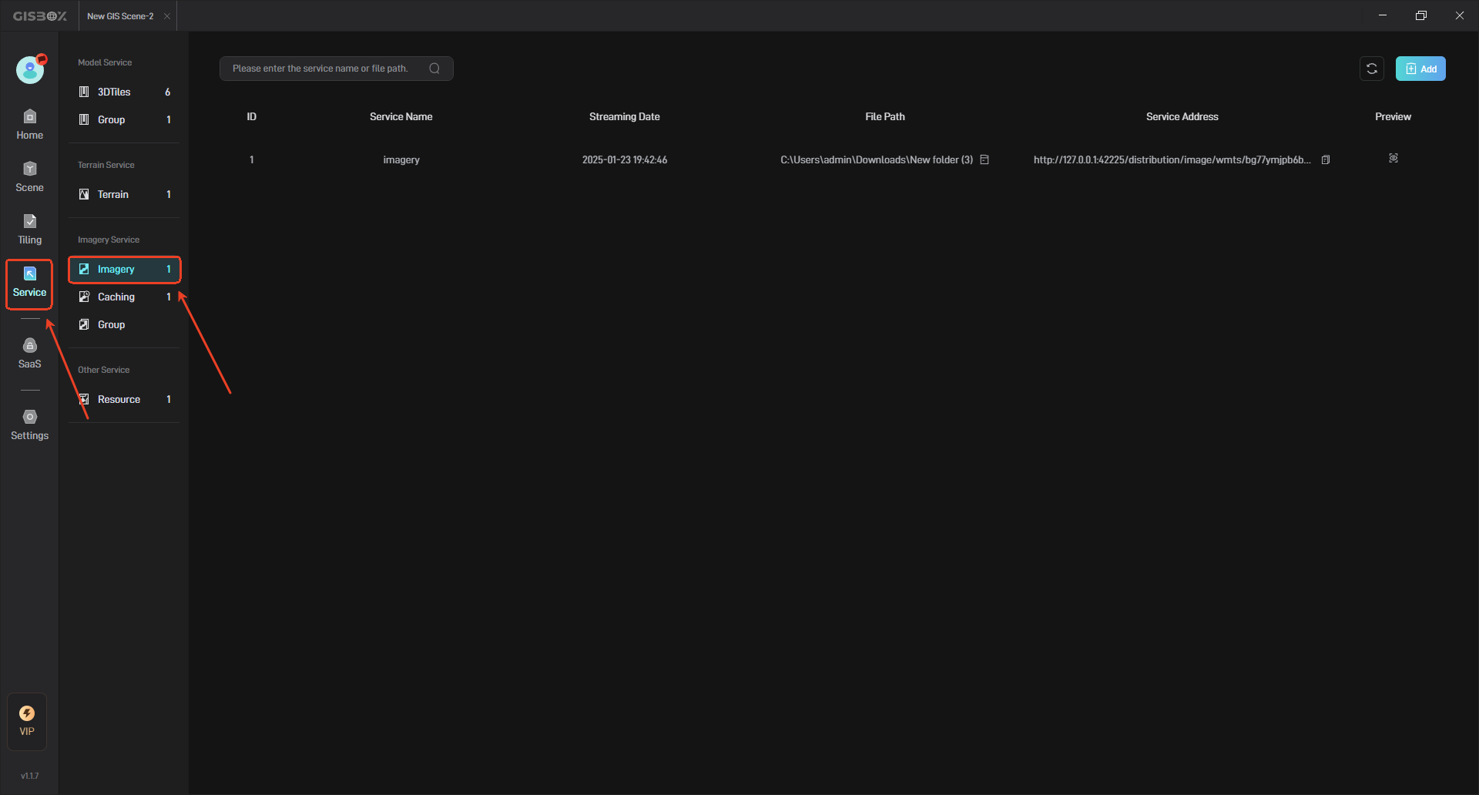Open the file path folder icon for imagery
1479x795 pixels.
984,159
